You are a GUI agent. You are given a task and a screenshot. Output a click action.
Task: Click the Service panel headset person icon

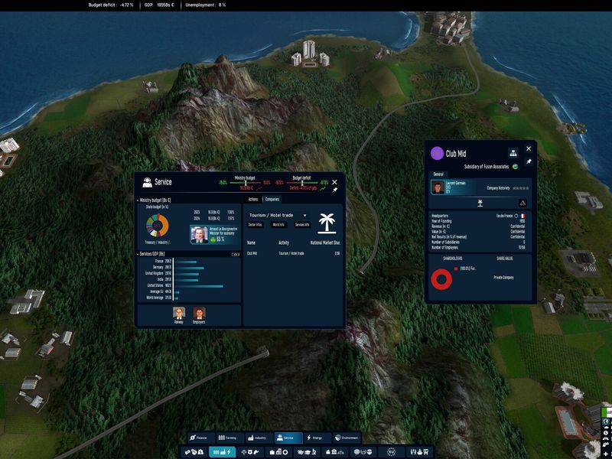point(147,182)
